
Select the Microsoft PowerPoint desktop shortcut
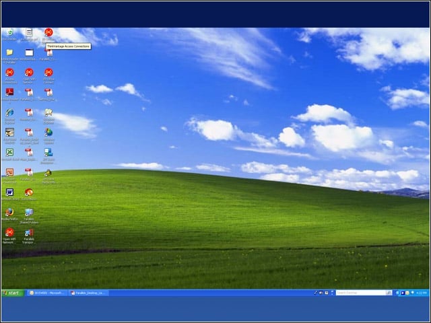(9, 172)
